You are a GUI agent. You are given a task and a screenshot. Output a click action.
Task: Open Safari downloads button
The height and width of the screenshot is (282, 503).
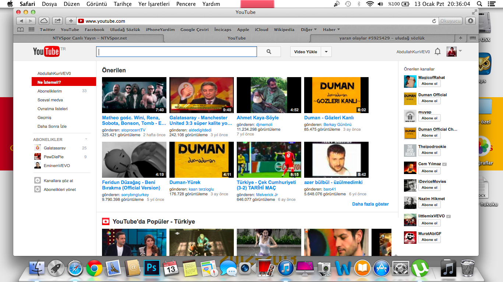click(x=471, y=21)
